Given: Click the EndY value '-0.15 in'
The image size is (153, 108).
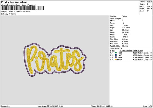Looking at the screenshot, I should coord(125,37).
